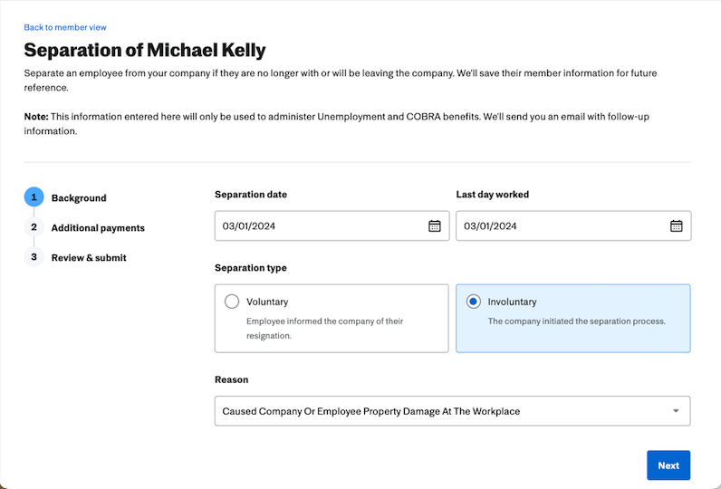Click the Last day worked field label
The width and height of the screenshot is (721, 489).
click(493, 195)
